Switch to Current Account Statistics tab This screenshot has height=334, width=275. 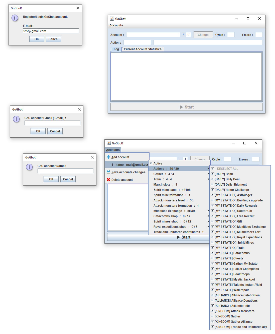(x=143, y=49)
